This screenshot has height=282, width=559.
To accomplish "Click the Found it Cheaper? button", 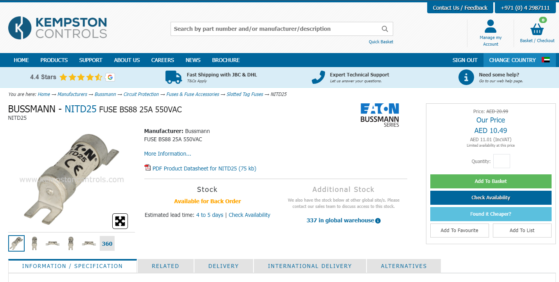I will pos(491,214).
